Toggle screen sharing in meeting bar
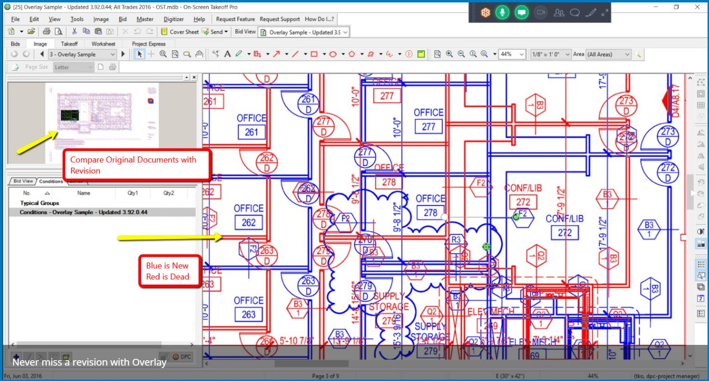This screenshot has width=709, height=381. [x=522, y=13]
